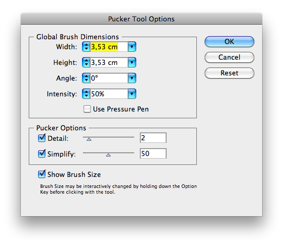The image size is (283, 245).
Task: Enable the Use Pressure Pen checkbox
Action: coord(87,109)
